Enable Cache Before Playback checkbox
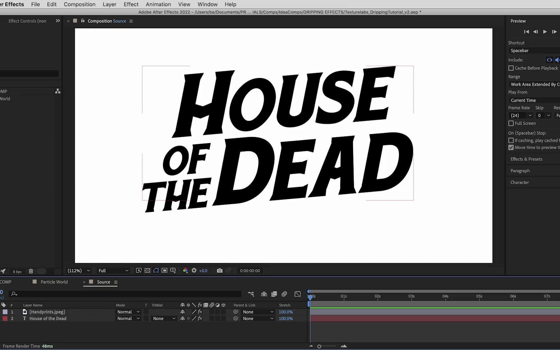This screenshot has height=350, width=560. pos(511,68)
